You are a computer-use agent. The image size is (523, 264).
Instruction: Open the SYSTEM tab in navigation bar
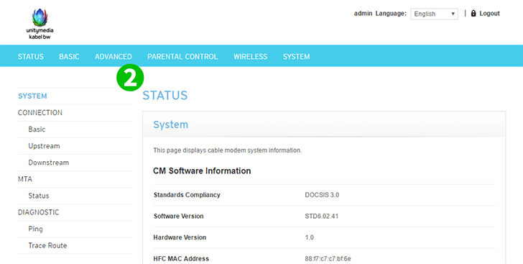[x=296, y=57]
